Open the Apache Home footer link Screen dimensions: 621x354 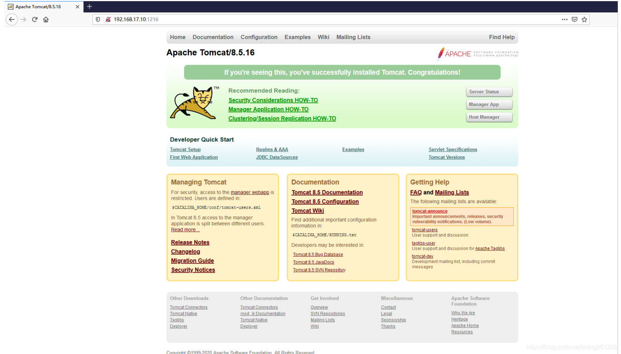click(x=465, y=326)
